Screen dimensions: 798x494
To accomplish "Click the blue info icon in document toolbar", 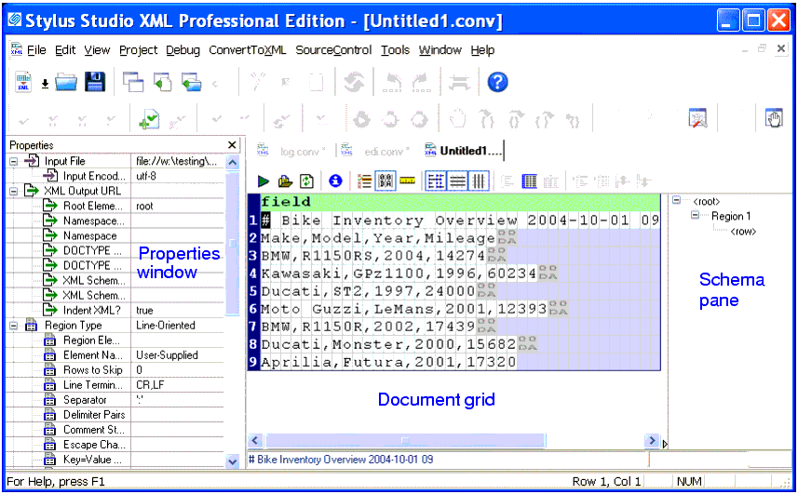I will tap(335, 180).
